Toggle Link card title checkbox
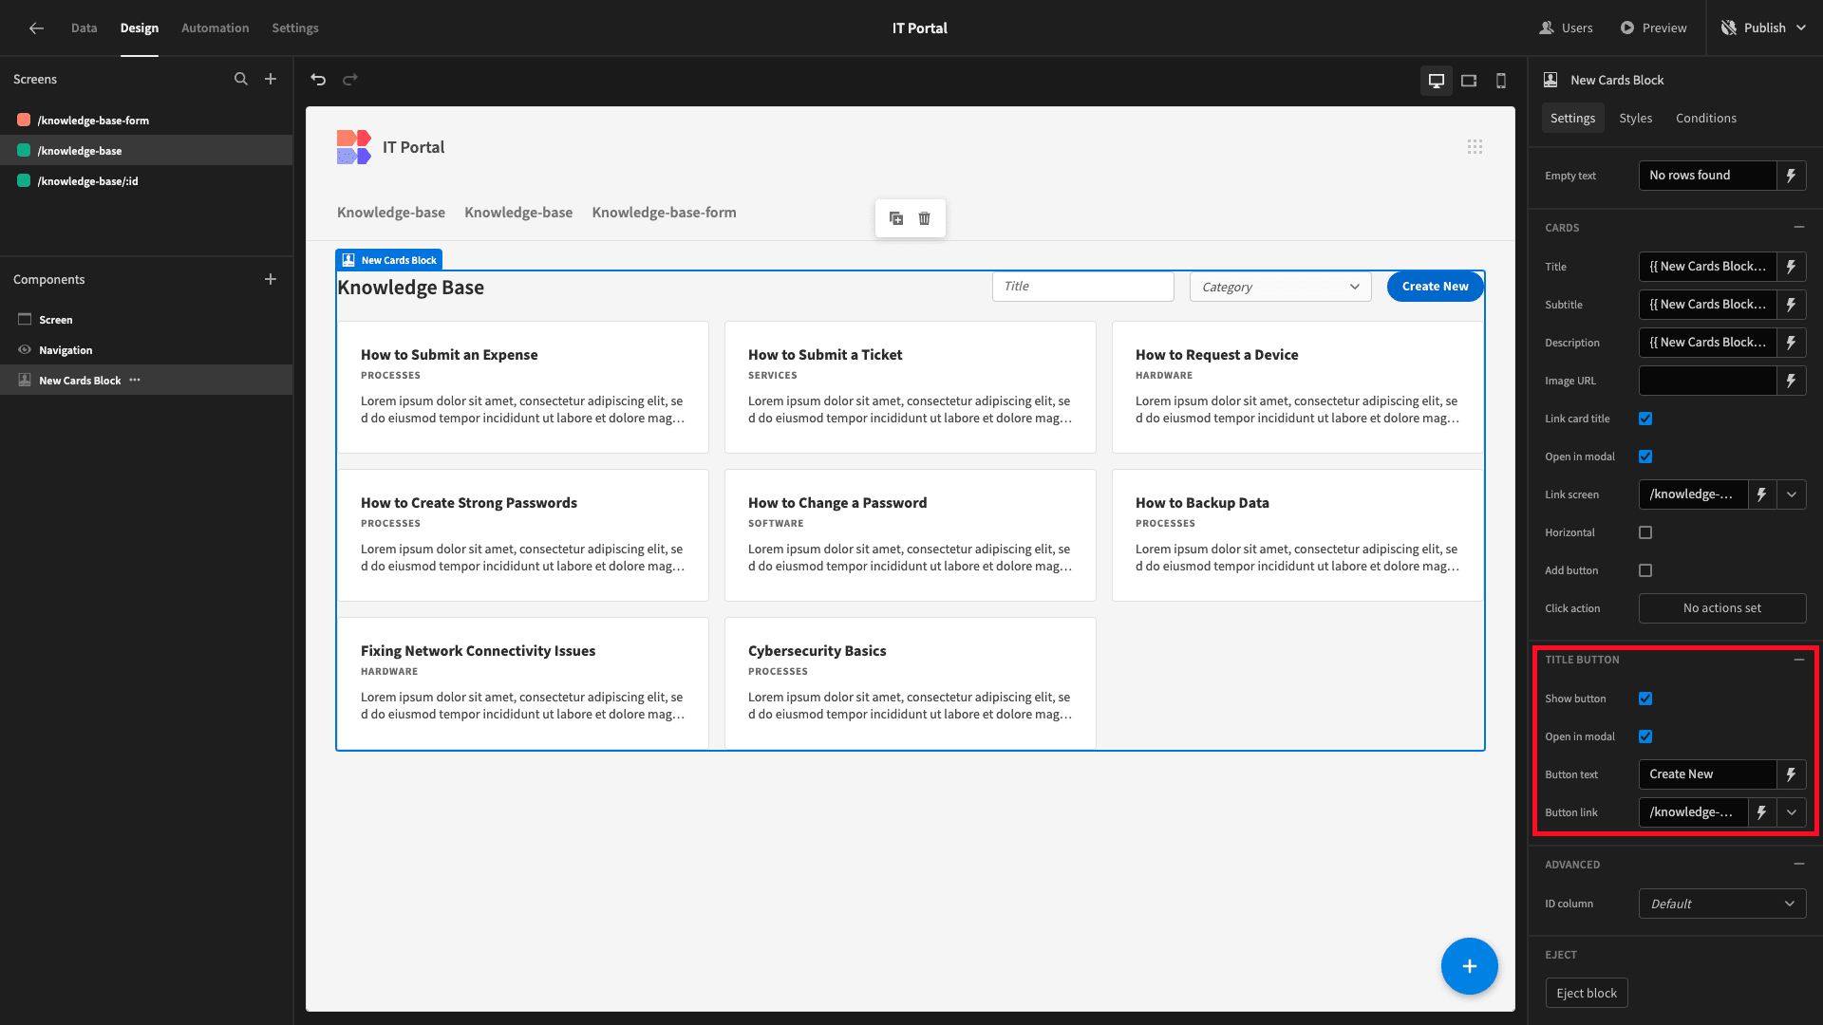The height and width of the screenshot is (1025, 1823). [x=1645, y=419]
